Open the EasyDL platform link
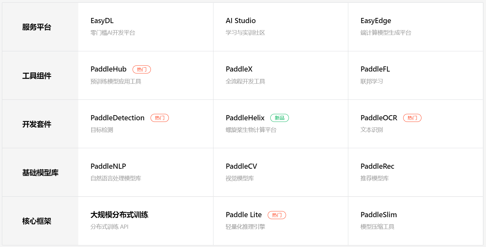 (x=102, y=21)
